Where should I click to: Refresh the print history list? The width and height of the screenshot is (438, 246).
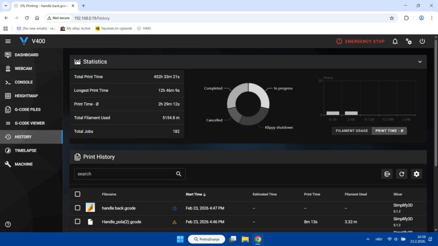(402, 174)
